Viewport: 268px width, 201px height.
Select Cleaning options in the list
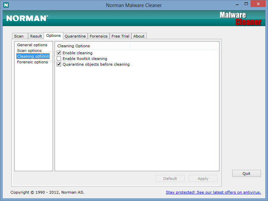pyautogui.click(x=33, y=56)
